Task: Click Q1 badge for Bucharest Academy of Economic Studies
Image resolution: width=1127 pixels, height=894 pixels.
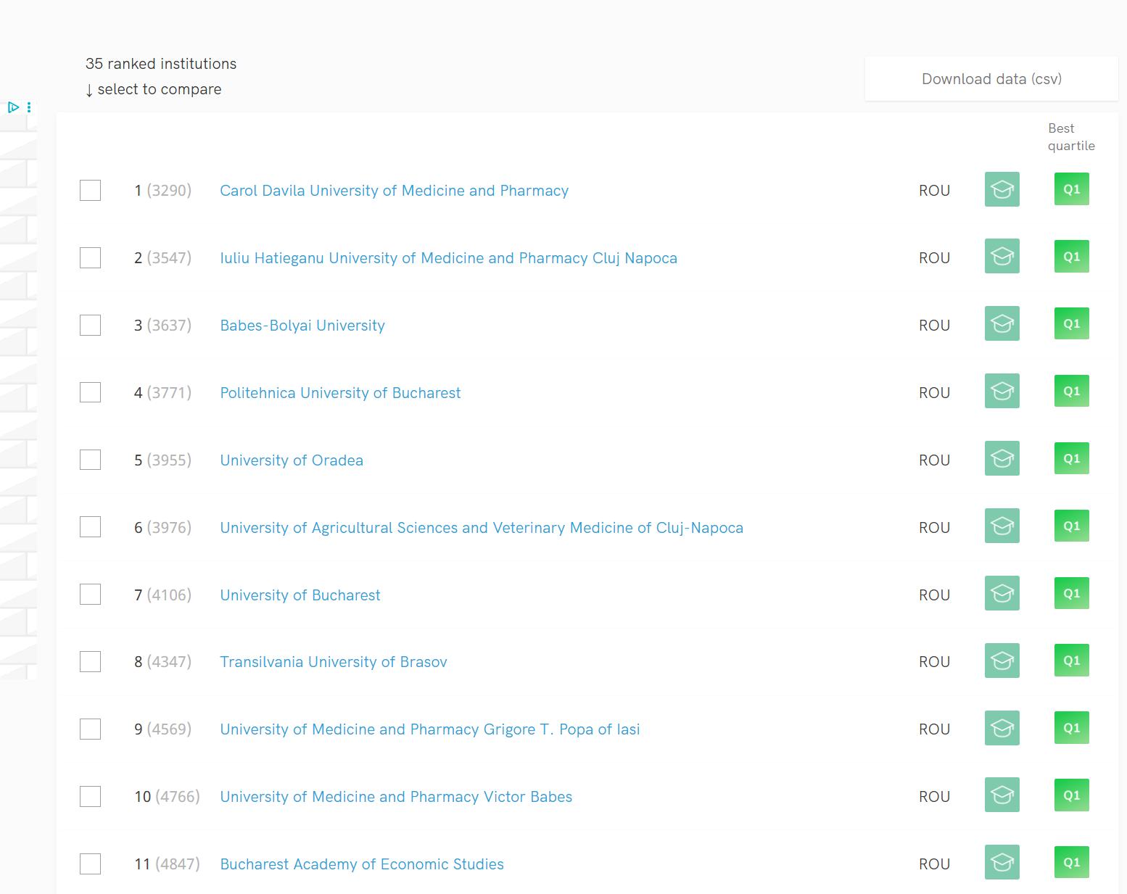Action: [x=1071, y=862]
